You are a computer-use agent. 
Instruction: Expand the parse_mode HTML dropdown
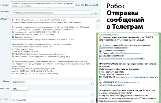tap(20, 89)
